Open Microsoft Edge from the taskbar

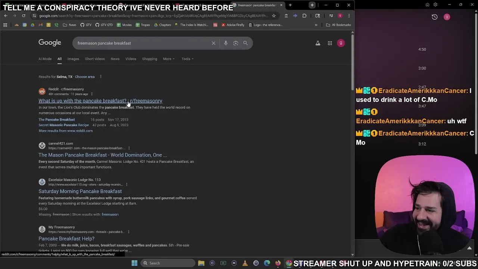point(267,263)
